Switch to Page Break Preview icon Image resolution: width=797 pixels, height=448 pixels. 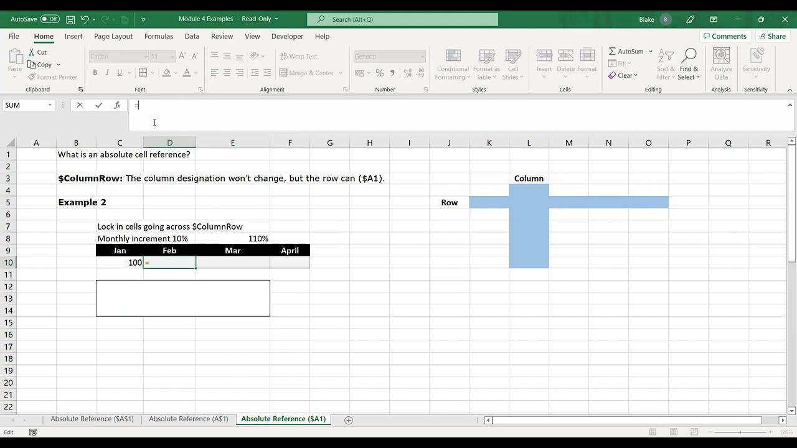[x=694, y=432]
